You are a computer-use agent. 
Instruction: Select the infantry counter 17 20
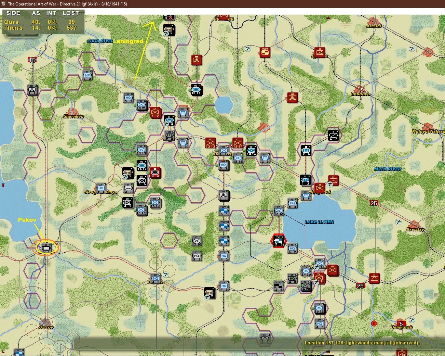click(197, 241)
